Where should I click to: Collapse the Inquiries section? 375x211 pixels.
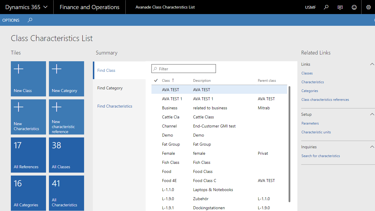372,147
